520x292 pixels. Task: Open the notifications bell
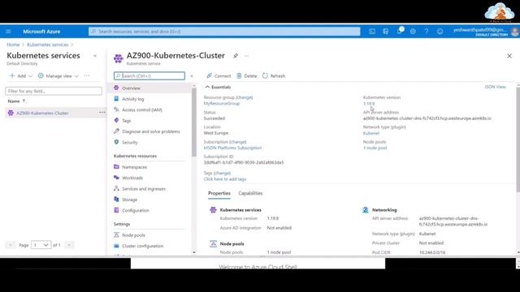[400, 31]
